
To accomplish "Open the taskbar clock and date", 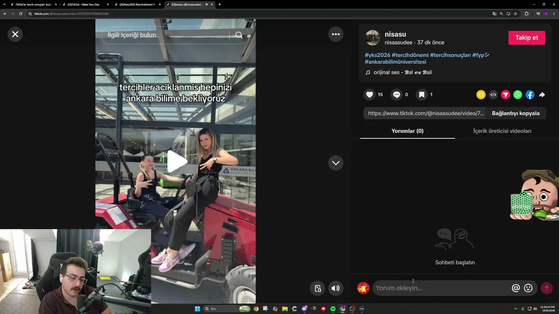I will pyautogui.click(x=548, y=309).
